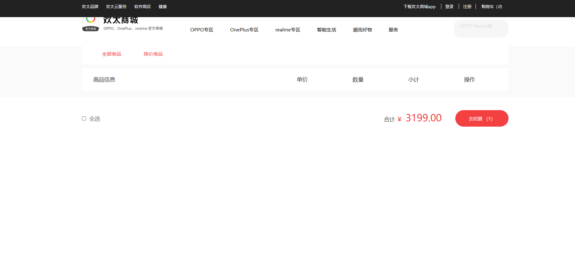Click the 数量 column header
This screenshot has width=575, height=280.
point(358,80)
